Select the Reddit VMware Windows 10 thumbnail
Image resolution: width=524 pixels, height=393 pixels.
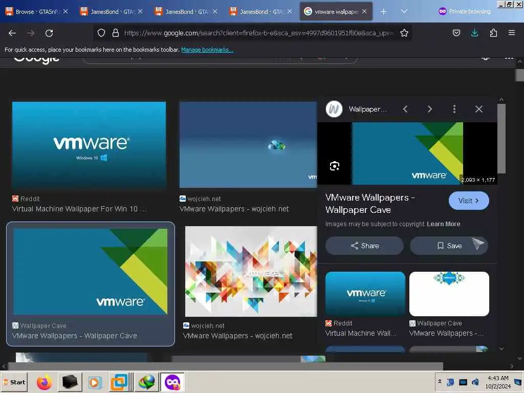(89, 145)
